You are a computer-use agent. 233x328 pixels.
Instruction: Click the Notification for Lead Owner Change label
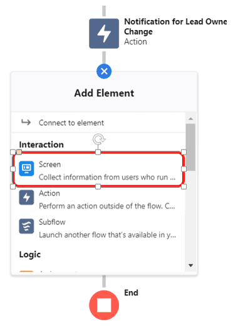[175, 26]
